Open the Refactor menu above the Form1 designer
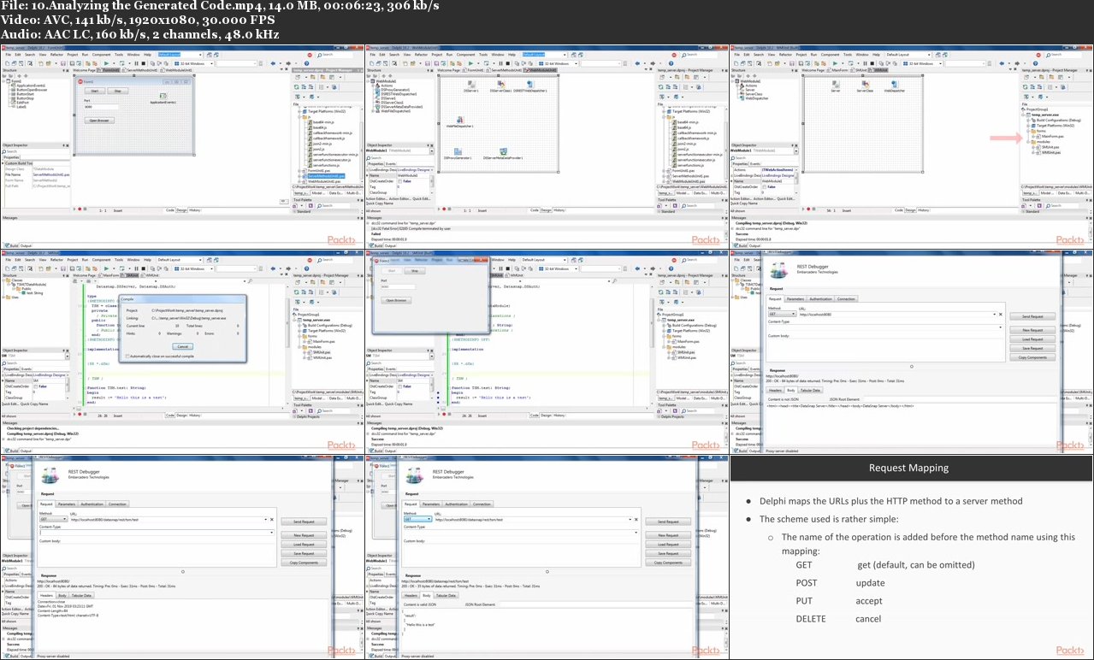Screen dimensions: 1094x660 click(56, 55)
